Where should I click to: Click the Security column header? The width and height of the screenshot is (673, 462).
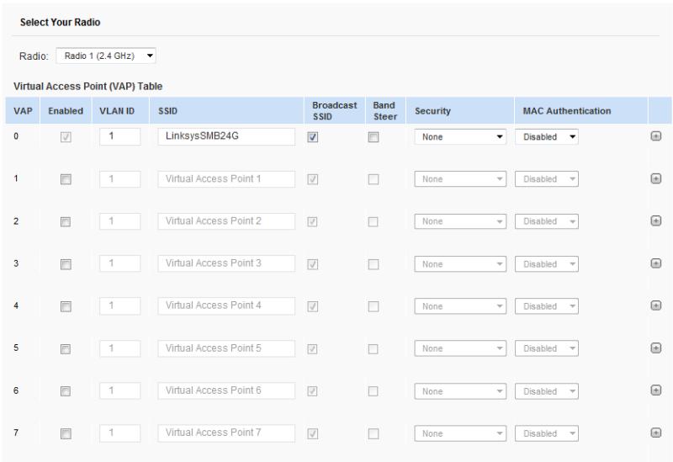point(433,110)
